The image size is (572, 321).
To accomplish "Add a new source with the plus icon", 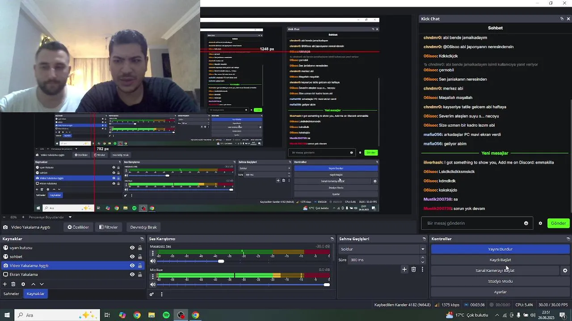I will pyautogui.click(x=5, y=284).
